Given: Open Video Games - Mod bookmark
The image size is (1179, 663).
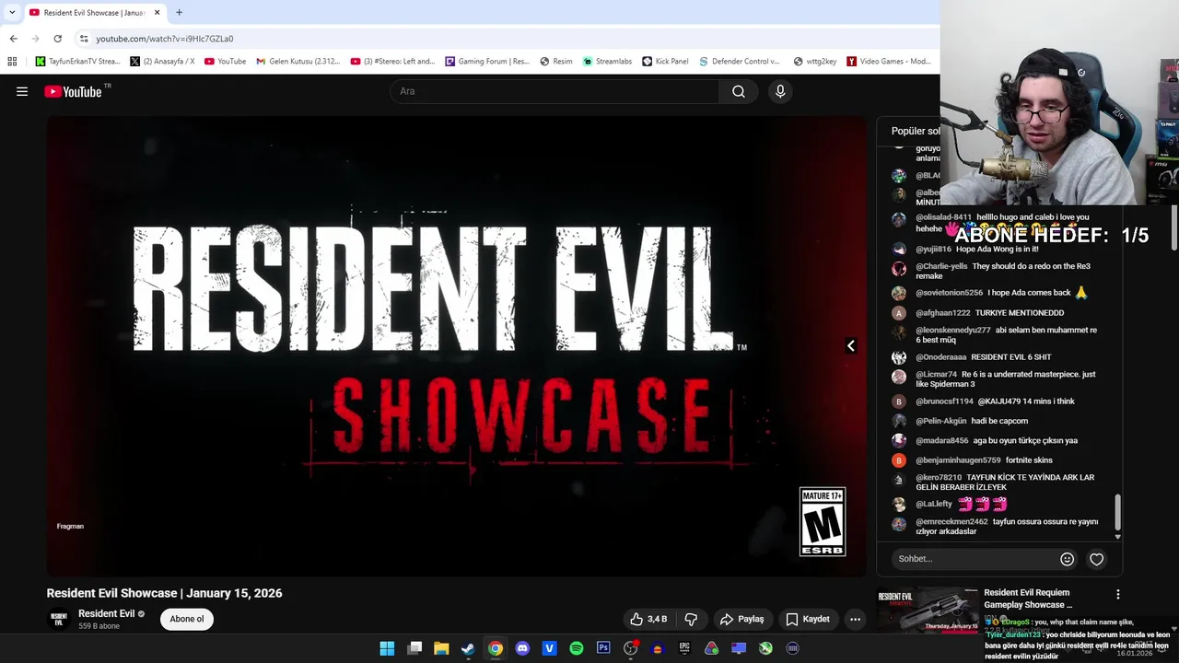Looking at the screenshot, I should 889,61.
